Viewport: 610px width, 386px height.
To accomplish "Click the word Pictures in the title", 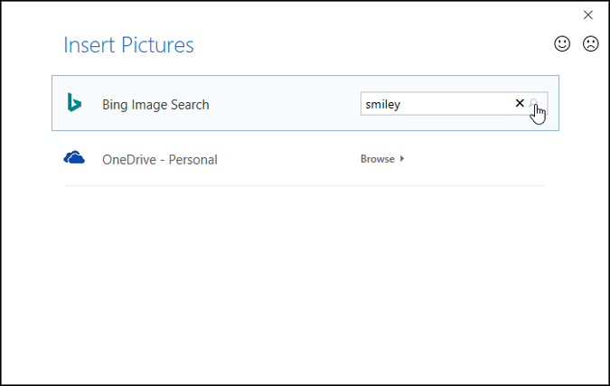I will (x=157, y=45).
